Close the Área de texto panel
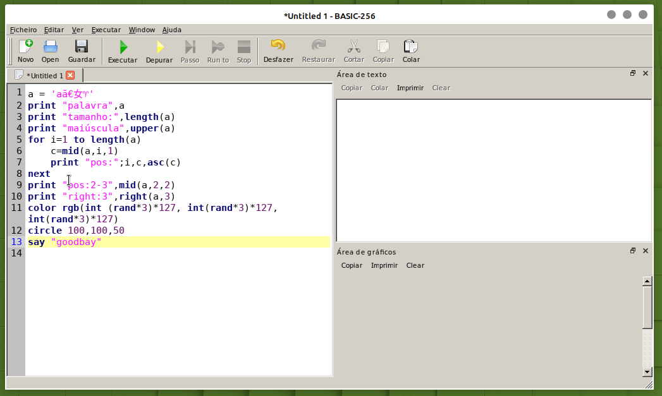 coord(645,73)
